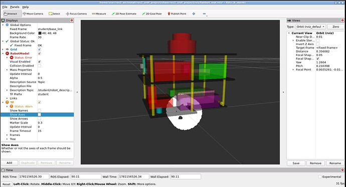Enable the Show Arrows checkbox
Image resolution: width=346 pixels, height=187 pixels.
[x=39, y=118]
